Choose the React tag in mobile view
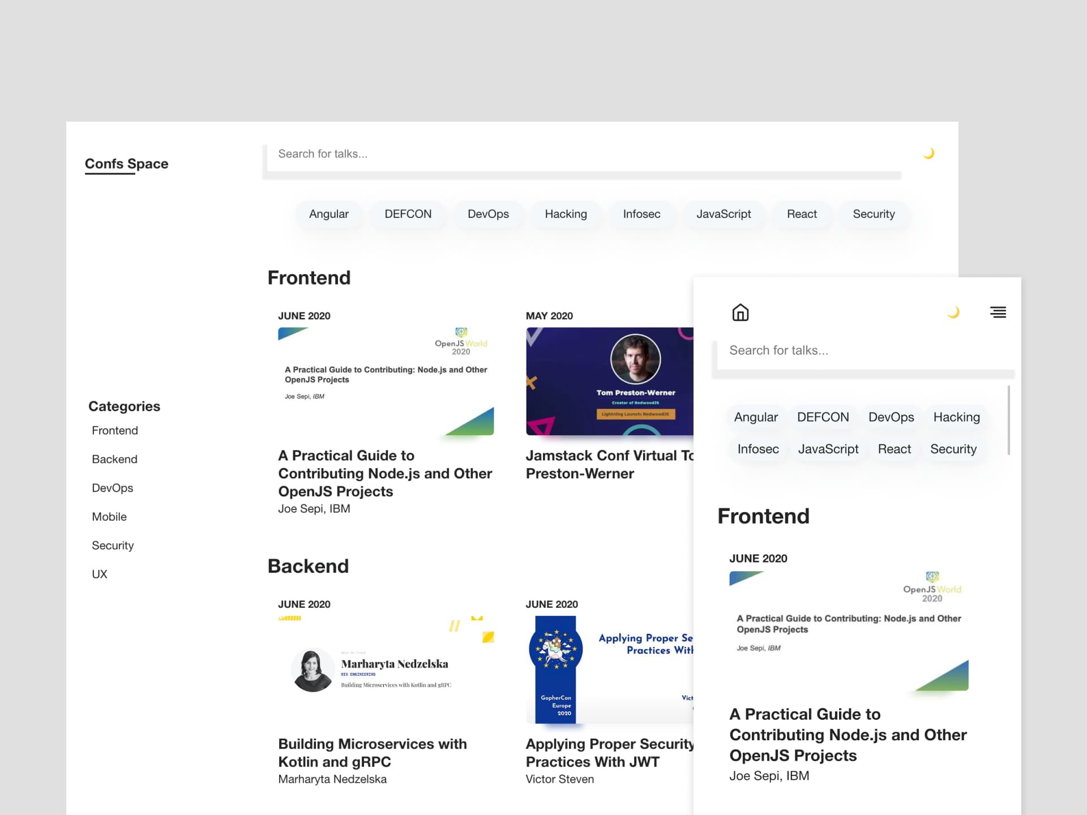The width and height of the screenshot is (1087, 815). pyautogui.click(x=894, y=449)
